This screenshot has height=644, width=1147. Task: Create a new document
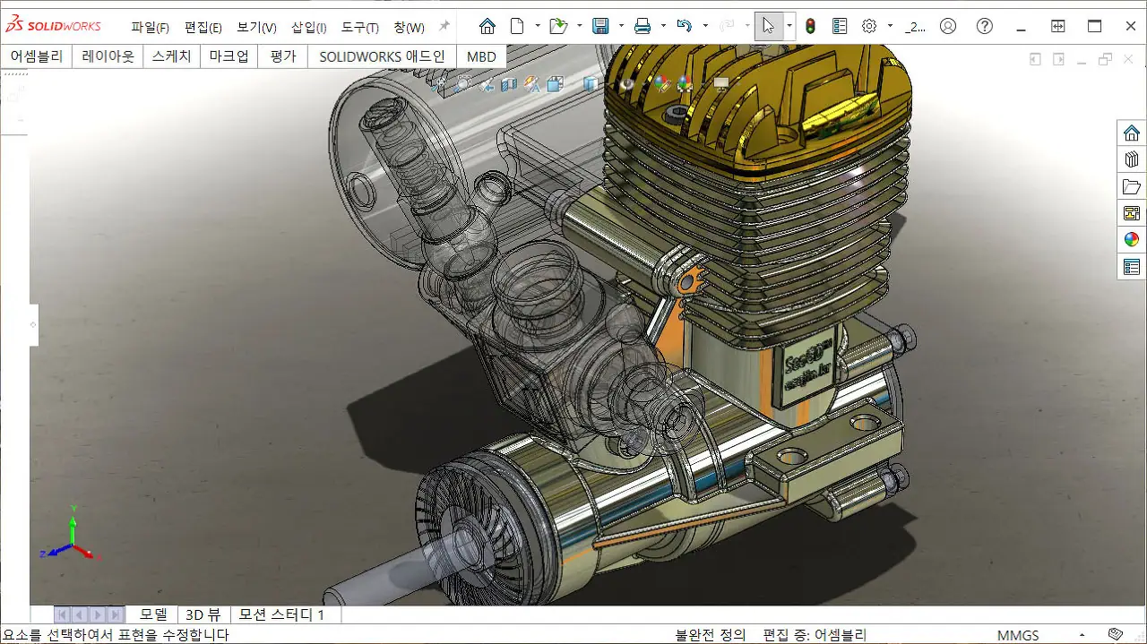[517, 26]
